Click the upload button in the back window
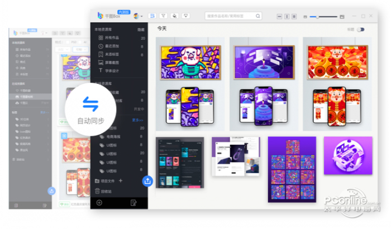 [x=51, y=191]
